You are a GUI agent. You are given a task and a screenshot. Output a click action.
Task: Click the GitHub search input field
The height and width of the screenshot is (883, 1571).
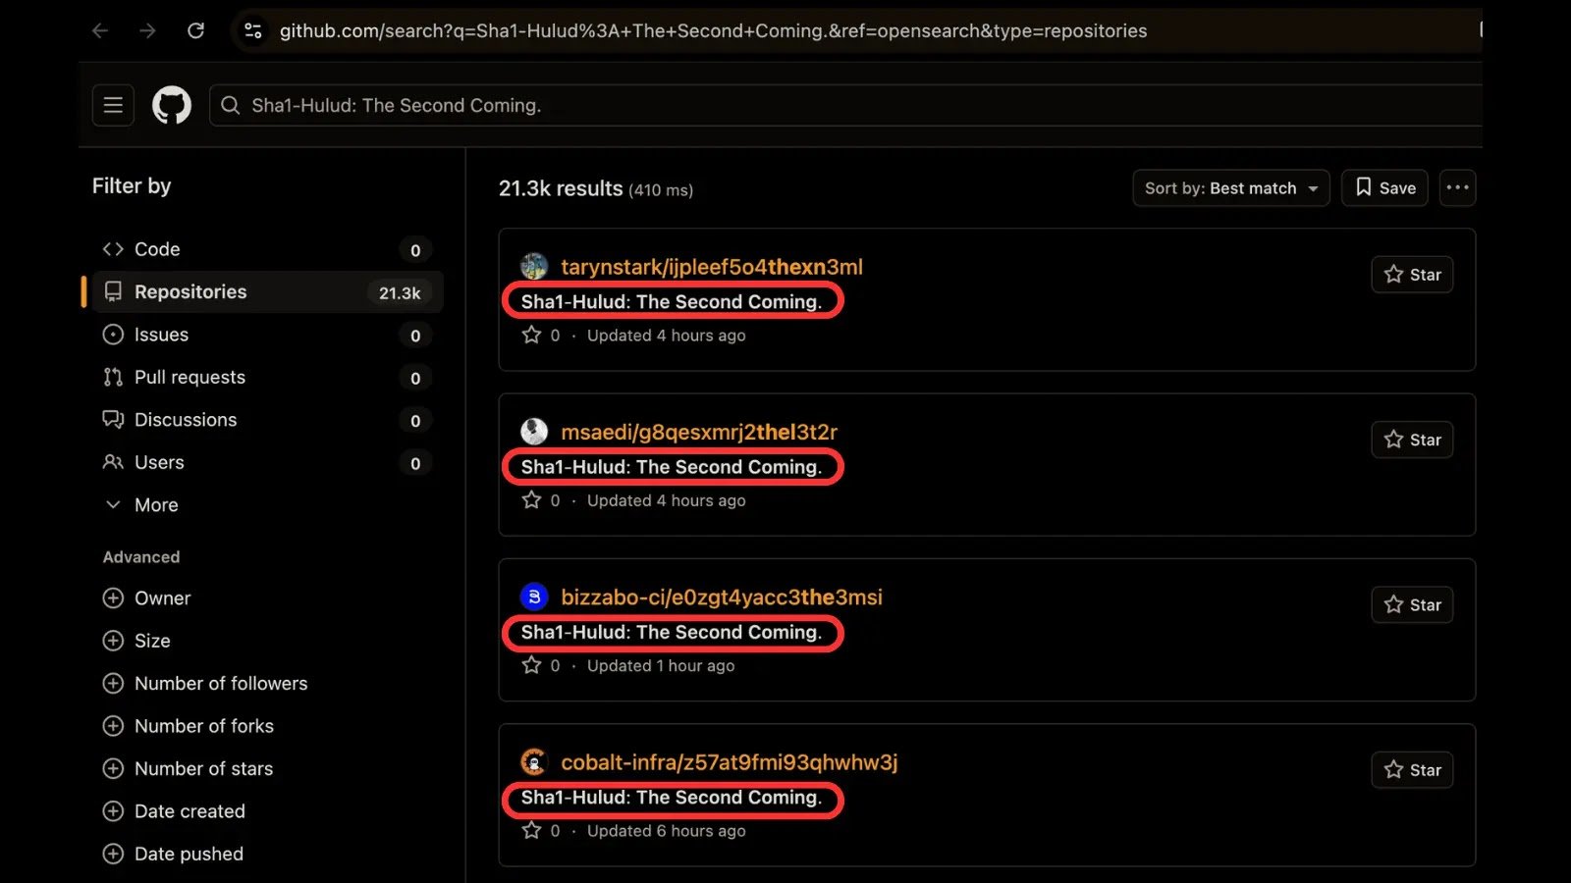tap(844, 105)
